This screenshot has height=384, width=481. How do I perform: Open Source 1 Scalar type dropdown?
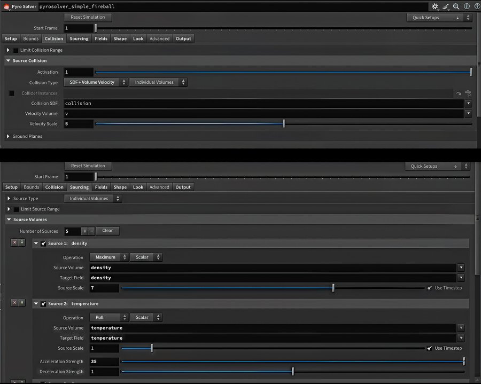pos(146,257)
